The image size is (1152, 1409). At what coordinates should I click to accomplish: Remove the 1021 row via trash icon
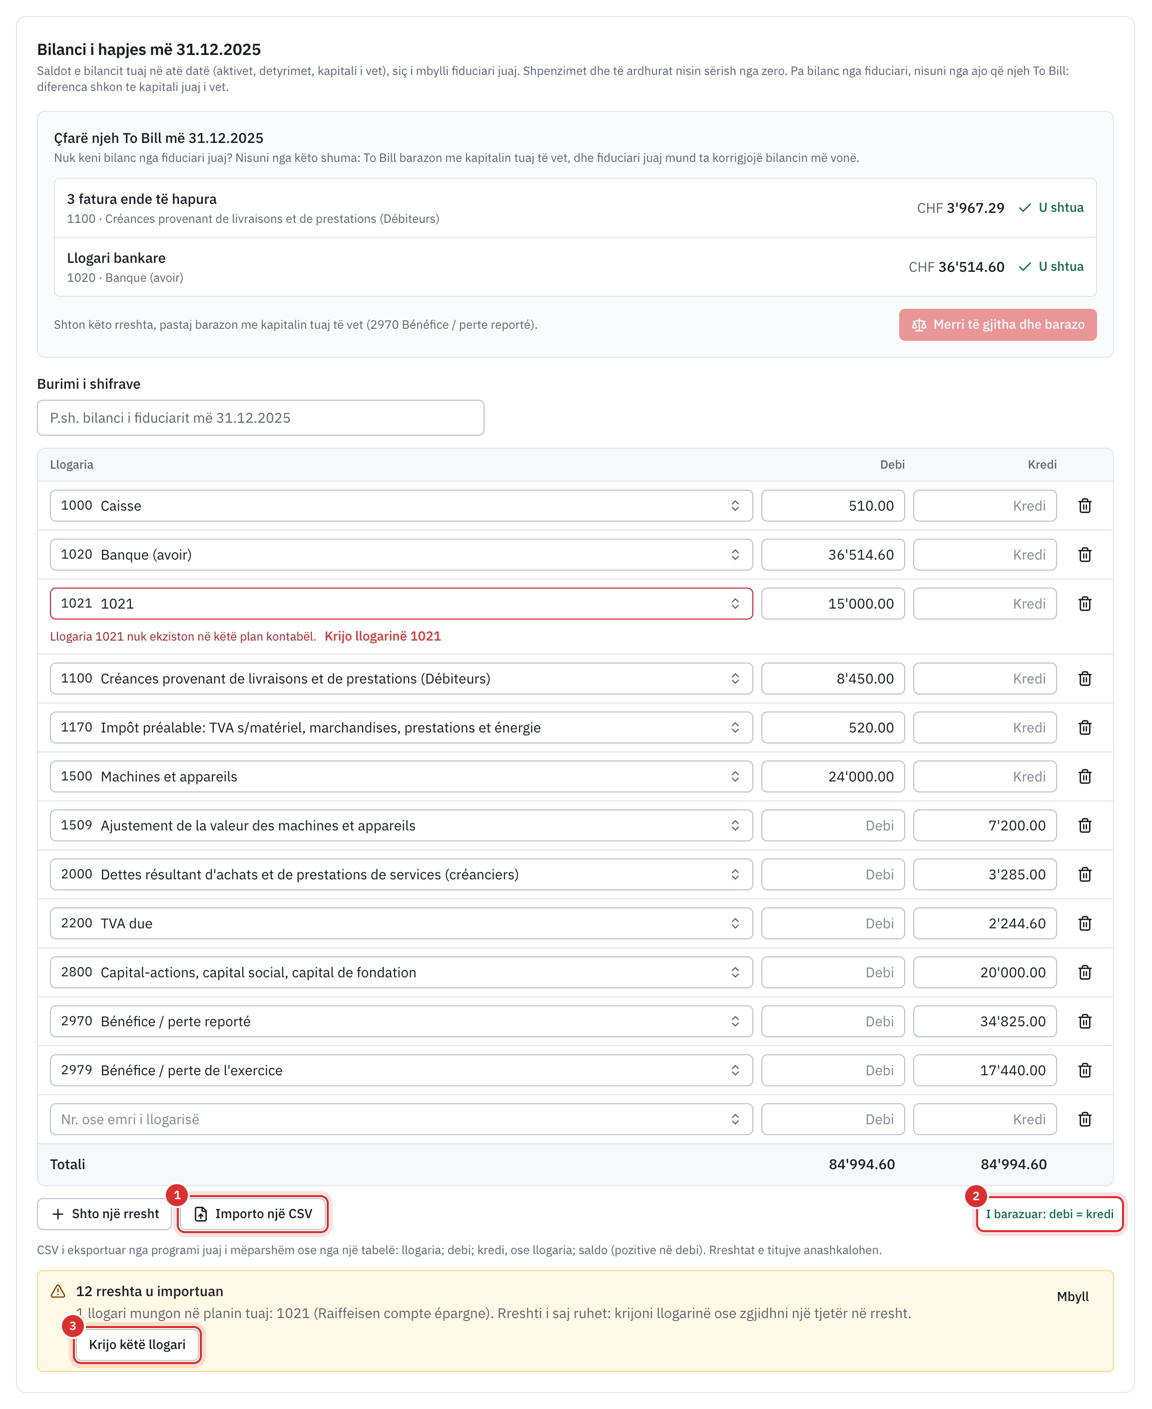point(1085,604)
